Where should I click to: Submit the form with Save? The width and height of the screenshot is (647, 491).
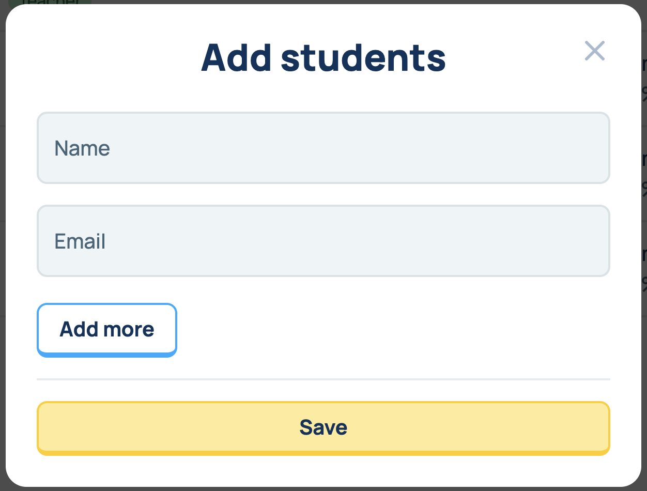(x=323, y=427)
